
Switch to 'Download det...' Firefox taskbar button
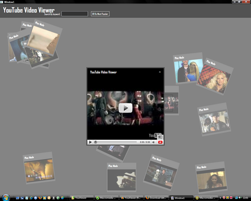pyautogui.click(x=156, y=198)
